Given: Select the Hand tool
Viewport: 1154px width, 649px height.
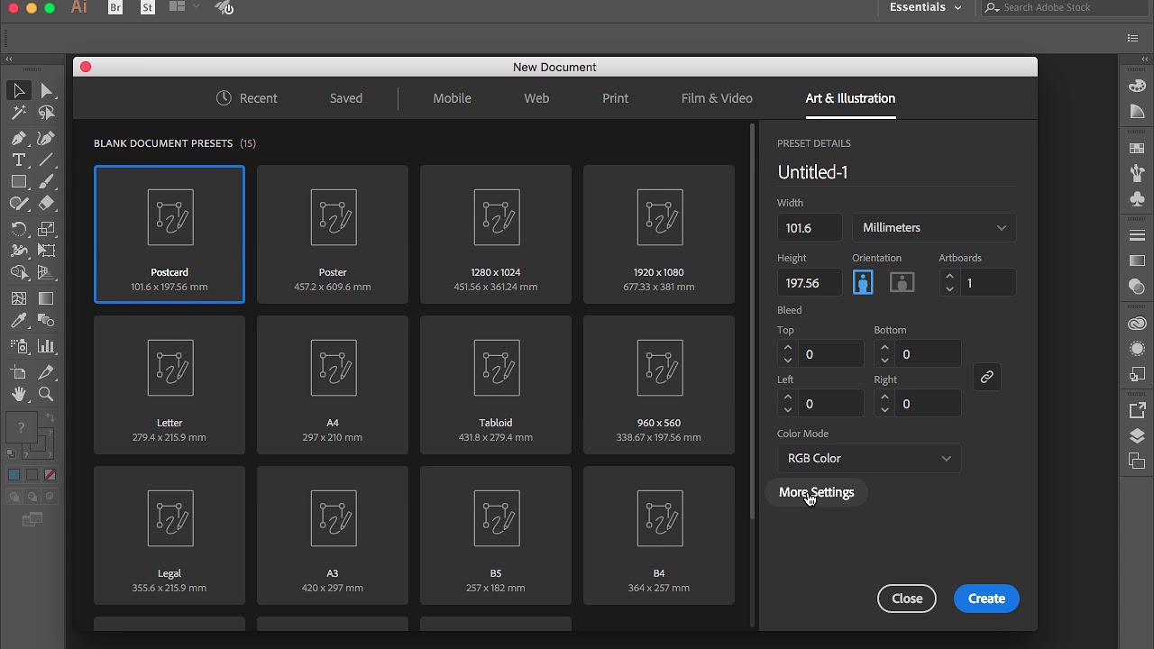Looking at the screenshot, I should (x=19, y=394).
